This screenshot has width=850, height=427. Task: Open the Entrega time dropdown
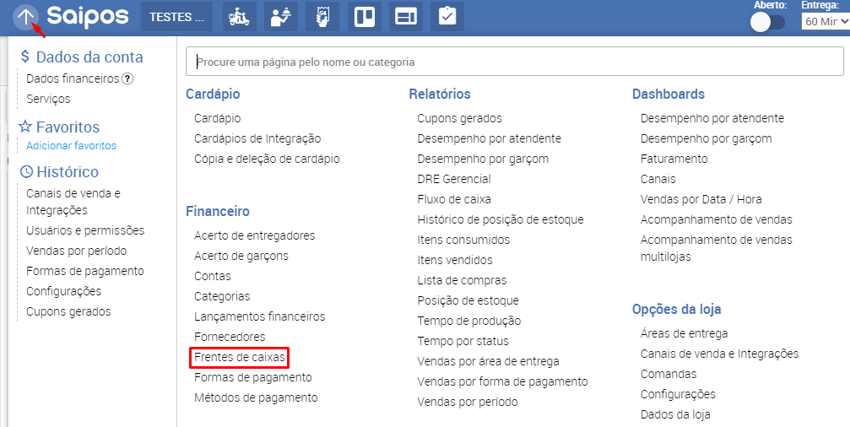tap(825, 22)
